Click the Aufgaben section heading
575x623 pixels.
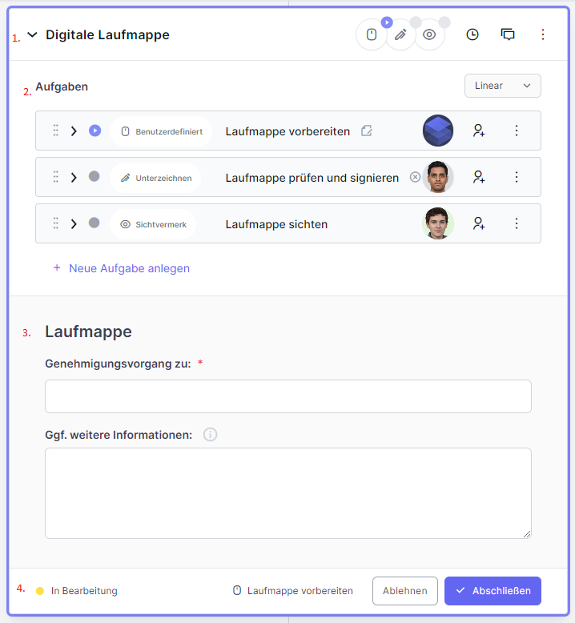click(62, 86)
